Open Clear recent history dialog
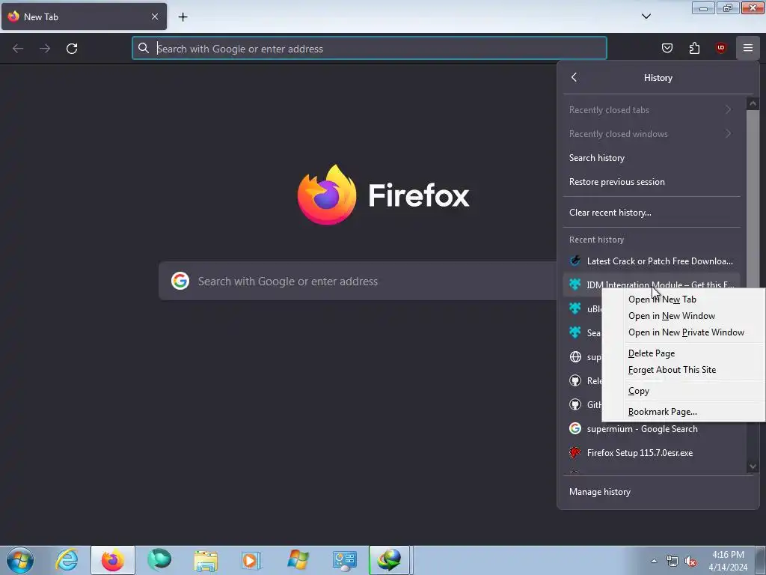The height and width of the screenshot is (575, 766). 652,213
